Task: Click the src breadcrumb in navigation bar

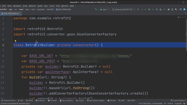Action: [x=15, y=9]
